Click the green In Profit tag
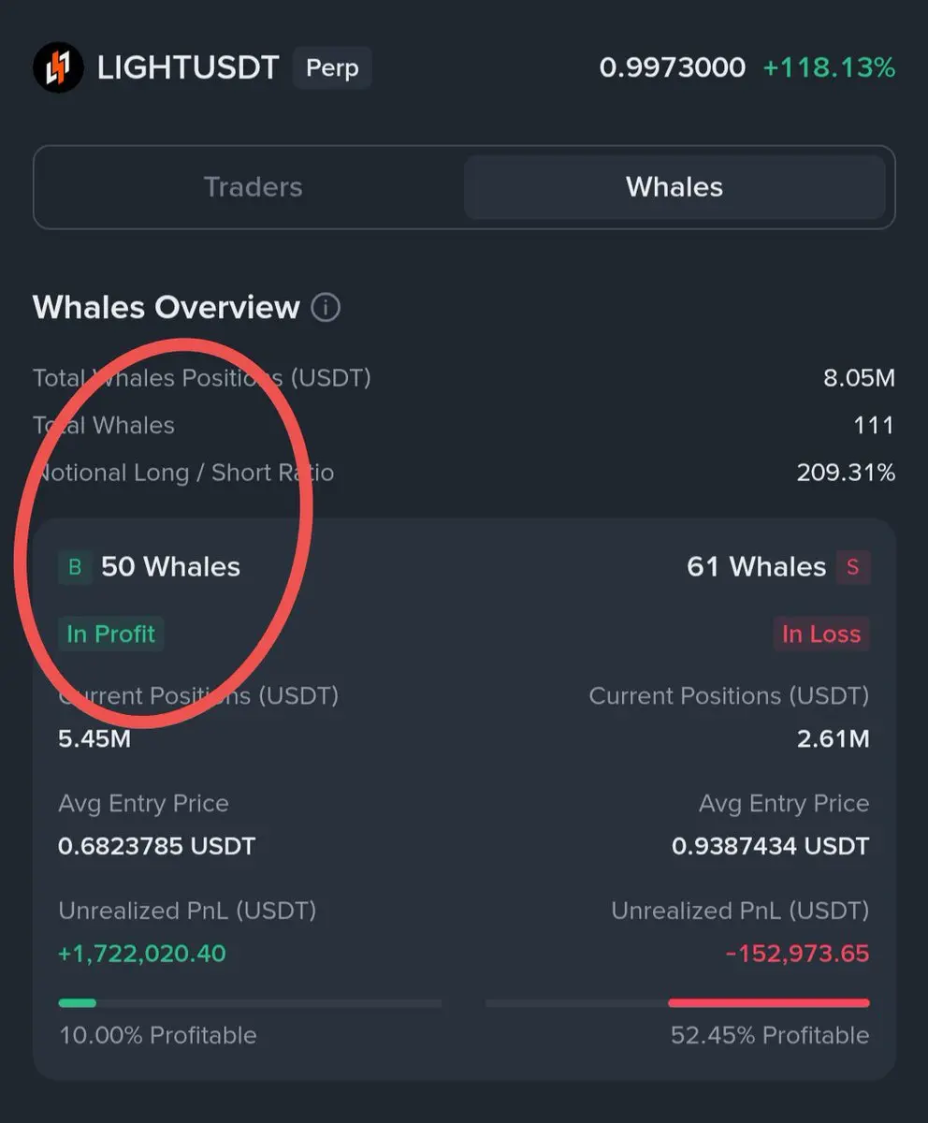 coord(110,634)
